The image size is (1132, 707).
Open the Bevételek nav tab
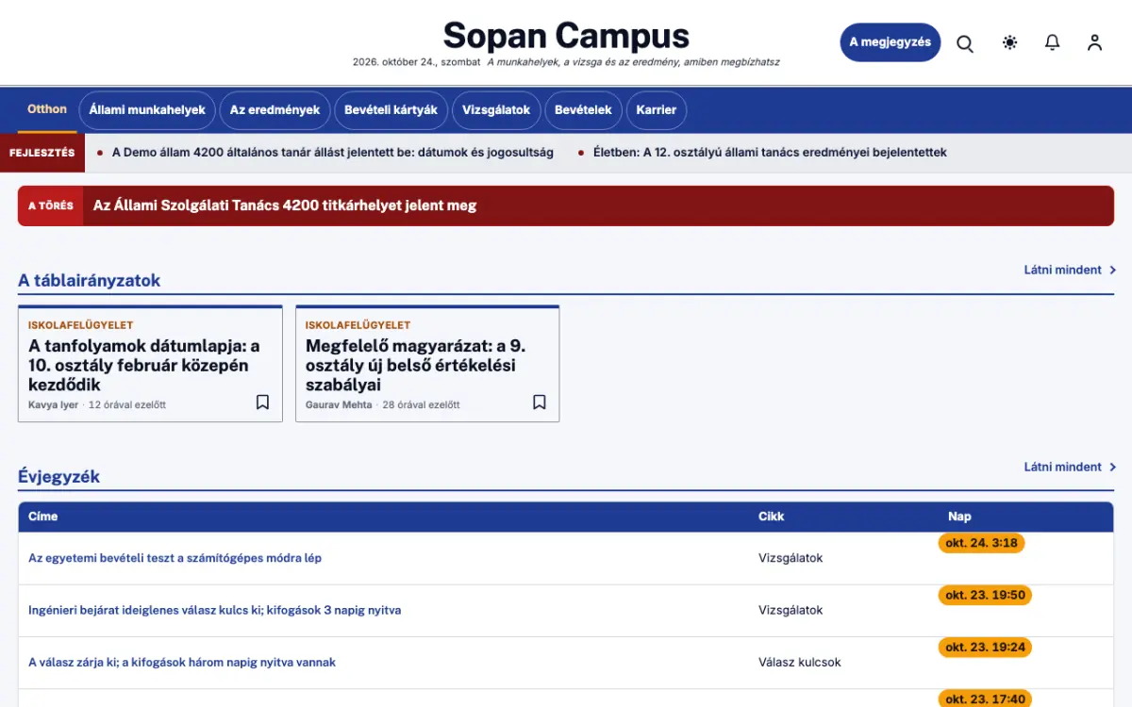pos(583,110)
